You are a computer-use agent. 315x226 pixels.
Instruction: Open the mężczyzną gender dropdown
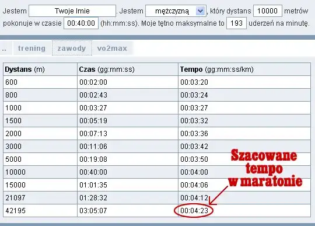(176, 11)
